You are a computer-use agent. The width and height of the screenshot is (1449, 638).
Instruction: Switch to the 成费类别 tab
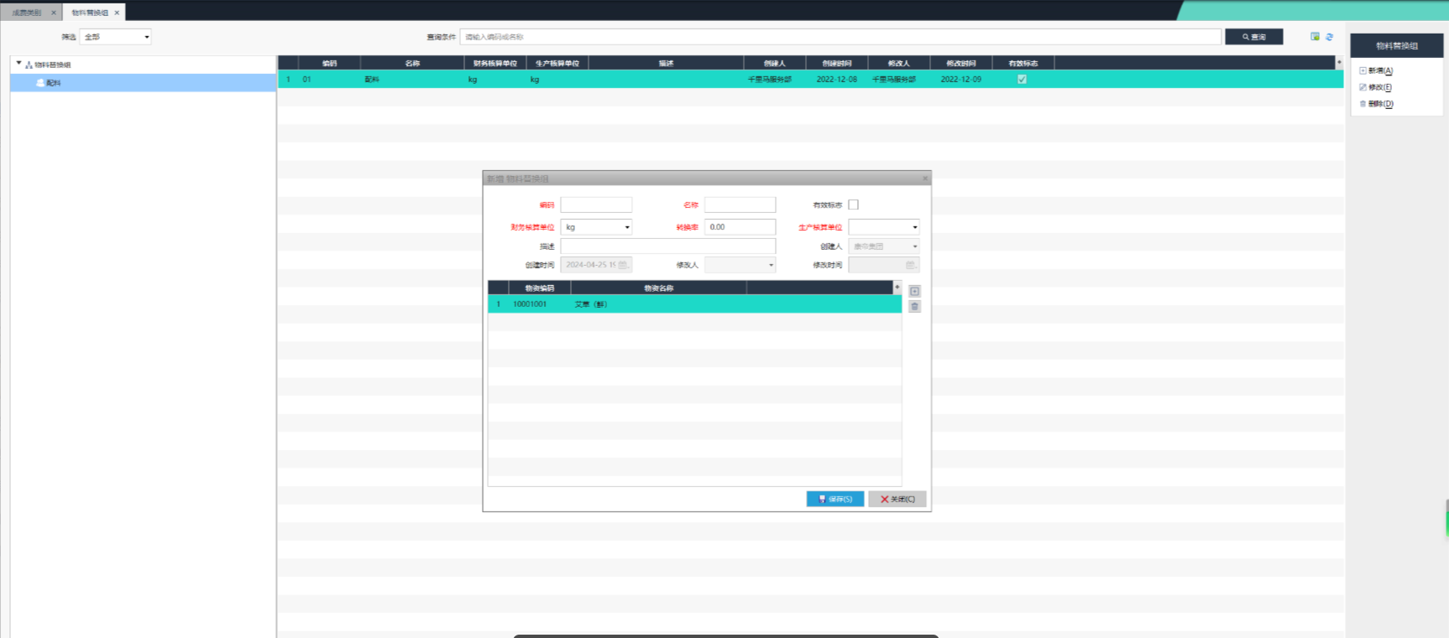[27, 13]
